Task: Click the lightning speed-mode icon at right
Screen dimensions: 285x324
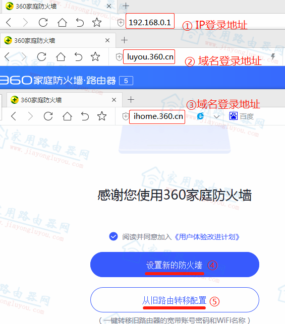Action: click(x=273, y=56)
